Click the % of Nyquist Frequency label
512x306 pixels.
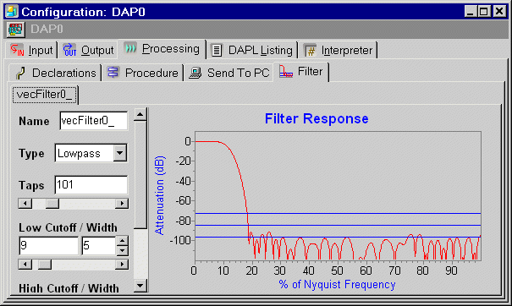pos(337,285)
